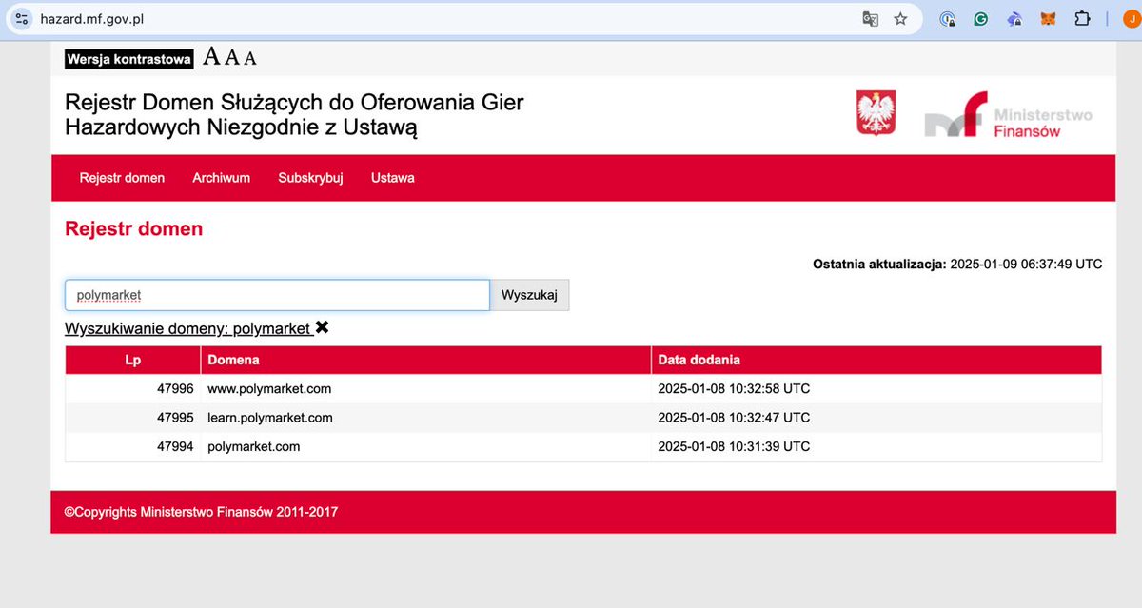Click row number 47994
This screenshot has height=608, width=1142.
pyautogui.click(x=176, y=446)
